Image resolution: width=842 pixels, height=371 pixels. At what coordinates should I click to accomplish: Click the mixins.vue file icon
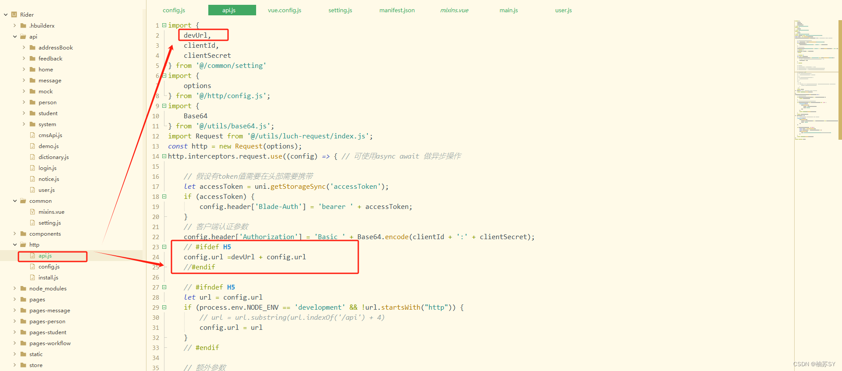click(x=32, y=212)
